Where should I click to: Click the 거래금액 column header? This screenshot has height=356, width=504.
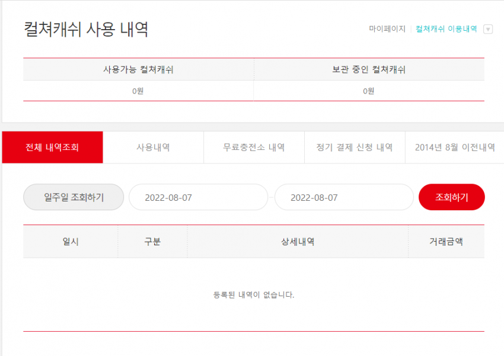(x=446, y=242)
